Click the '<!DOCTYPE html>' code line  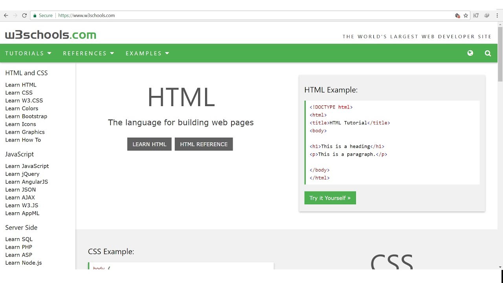tap(331, 107)
